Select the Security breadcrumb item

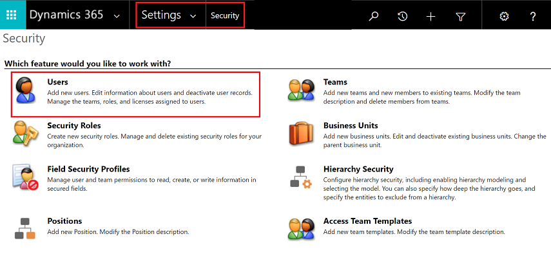[225, 15]
